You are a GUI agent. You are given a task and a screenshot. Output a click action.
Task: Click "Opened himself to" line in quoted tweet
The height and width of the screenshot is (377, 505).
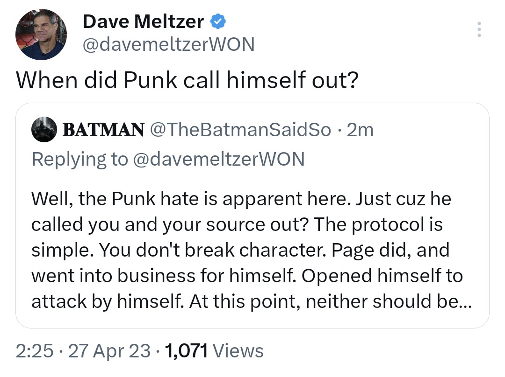(x=382, y=275)
